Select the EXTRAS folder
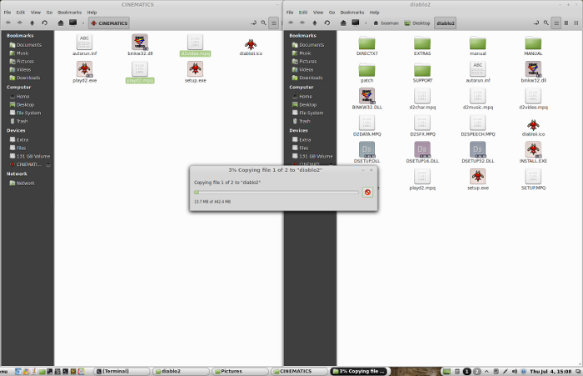 (x=422, y=46)
